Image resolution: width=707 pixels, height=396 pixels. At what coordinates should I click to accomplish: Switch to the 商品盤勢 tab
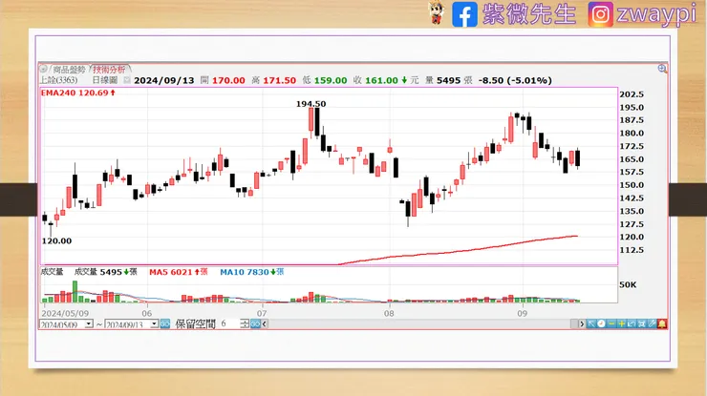[69, 70]
